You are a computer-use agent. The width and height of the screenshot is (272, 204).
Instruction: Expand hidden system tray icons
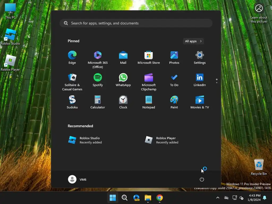218,198
